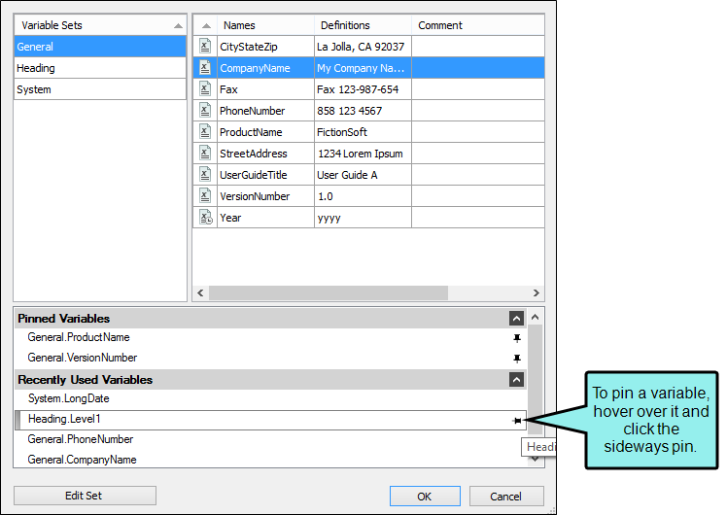Select the UserGuideTitle name cell
The width and height of the screenshot is (727, 515).
click(x=265, y=174)
